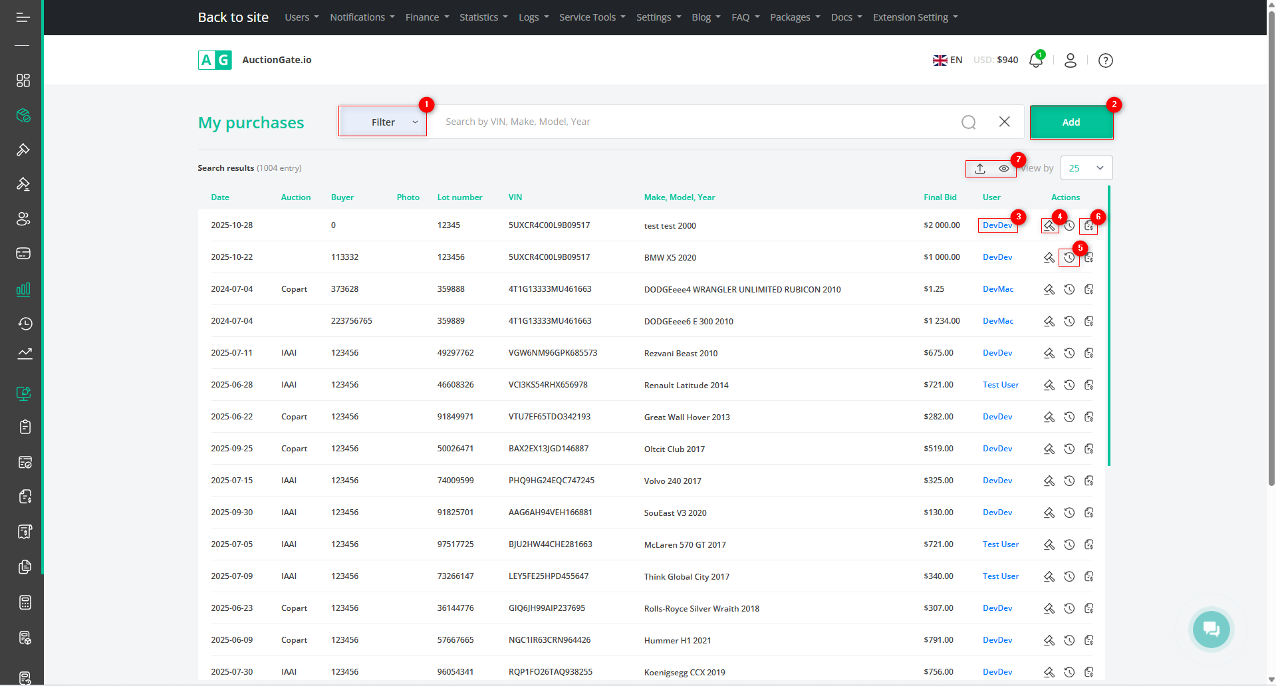Click the notification bell icon
The height and width of the screenshot is (686, 1276).
1035,60
